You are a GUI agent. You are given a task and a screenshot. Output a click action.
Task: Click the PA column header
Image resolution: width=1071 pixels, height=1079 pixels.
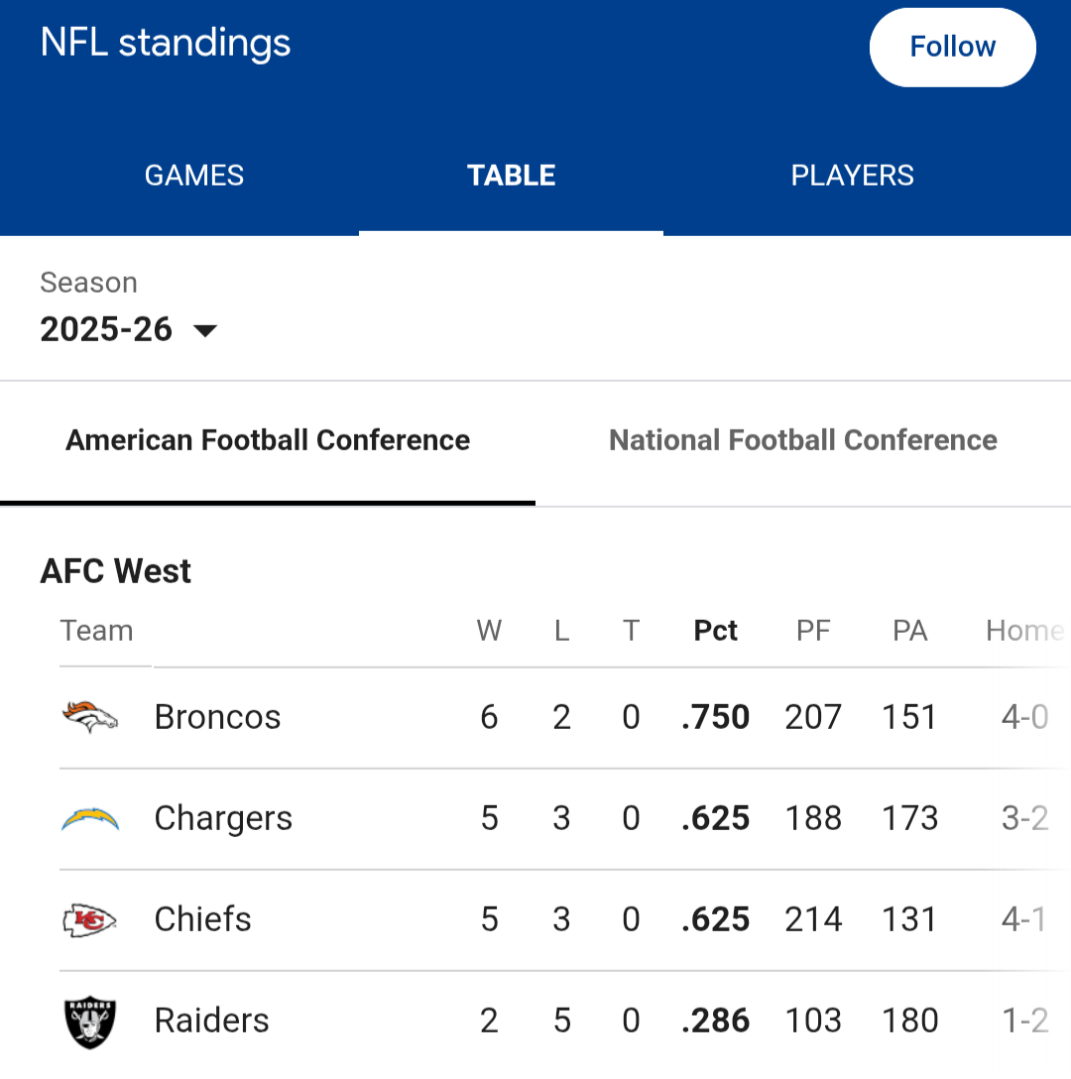(909, 631)
